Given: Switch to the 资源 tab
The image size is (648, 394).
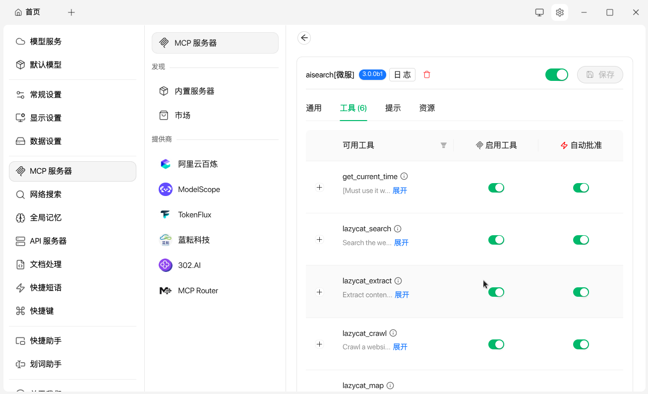Looking at the screenshot, I should [x=427, y=108].
